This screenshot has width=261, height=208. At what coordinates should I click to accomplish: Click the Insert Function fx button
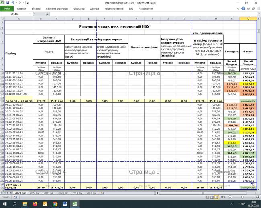click(x=47, y=14)
